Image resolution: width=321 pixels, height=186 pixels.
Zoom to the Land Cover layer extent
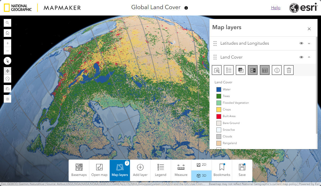click(217, 70)
